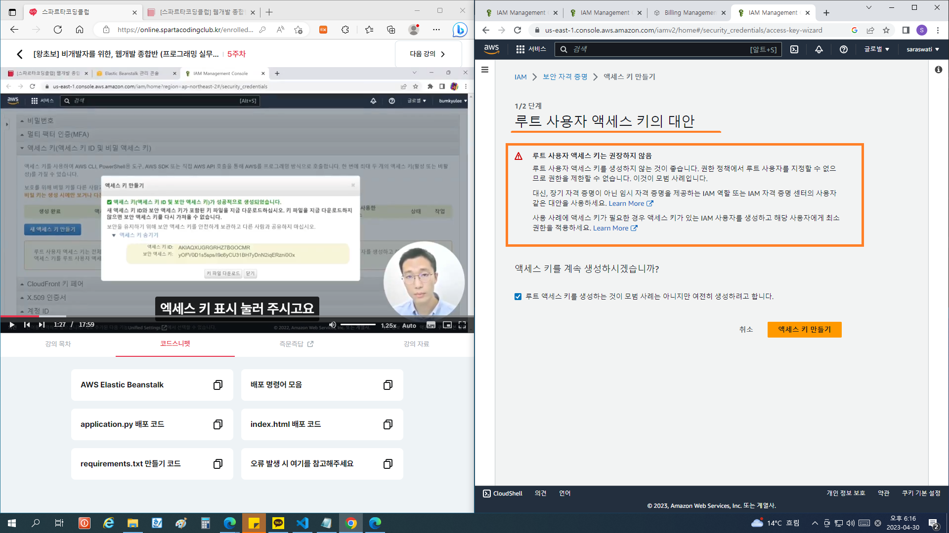
Task: Open the info panel icon
Action: pos(939,70)
